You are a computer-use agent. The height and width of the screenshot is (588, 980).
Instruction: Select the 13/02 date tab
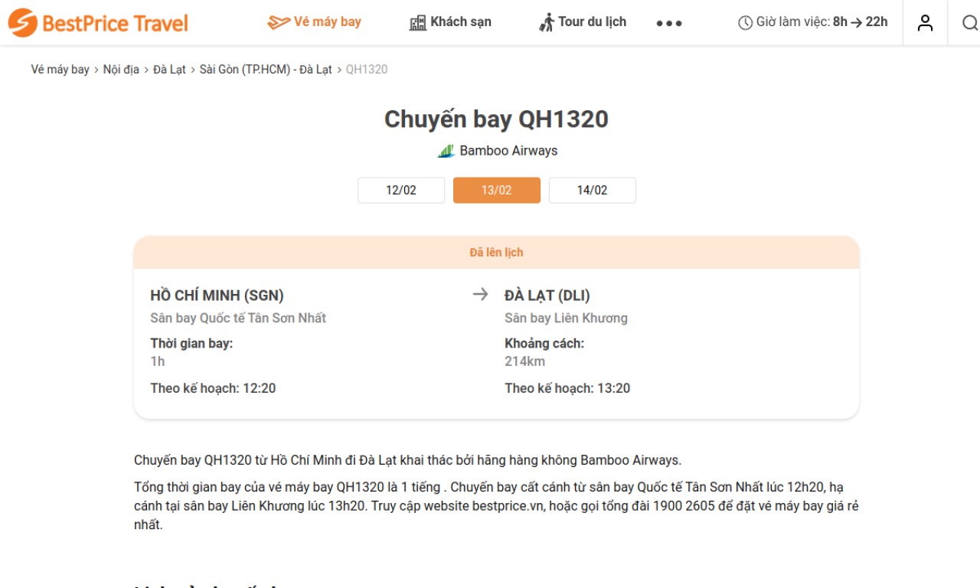(x=497, y=190)
